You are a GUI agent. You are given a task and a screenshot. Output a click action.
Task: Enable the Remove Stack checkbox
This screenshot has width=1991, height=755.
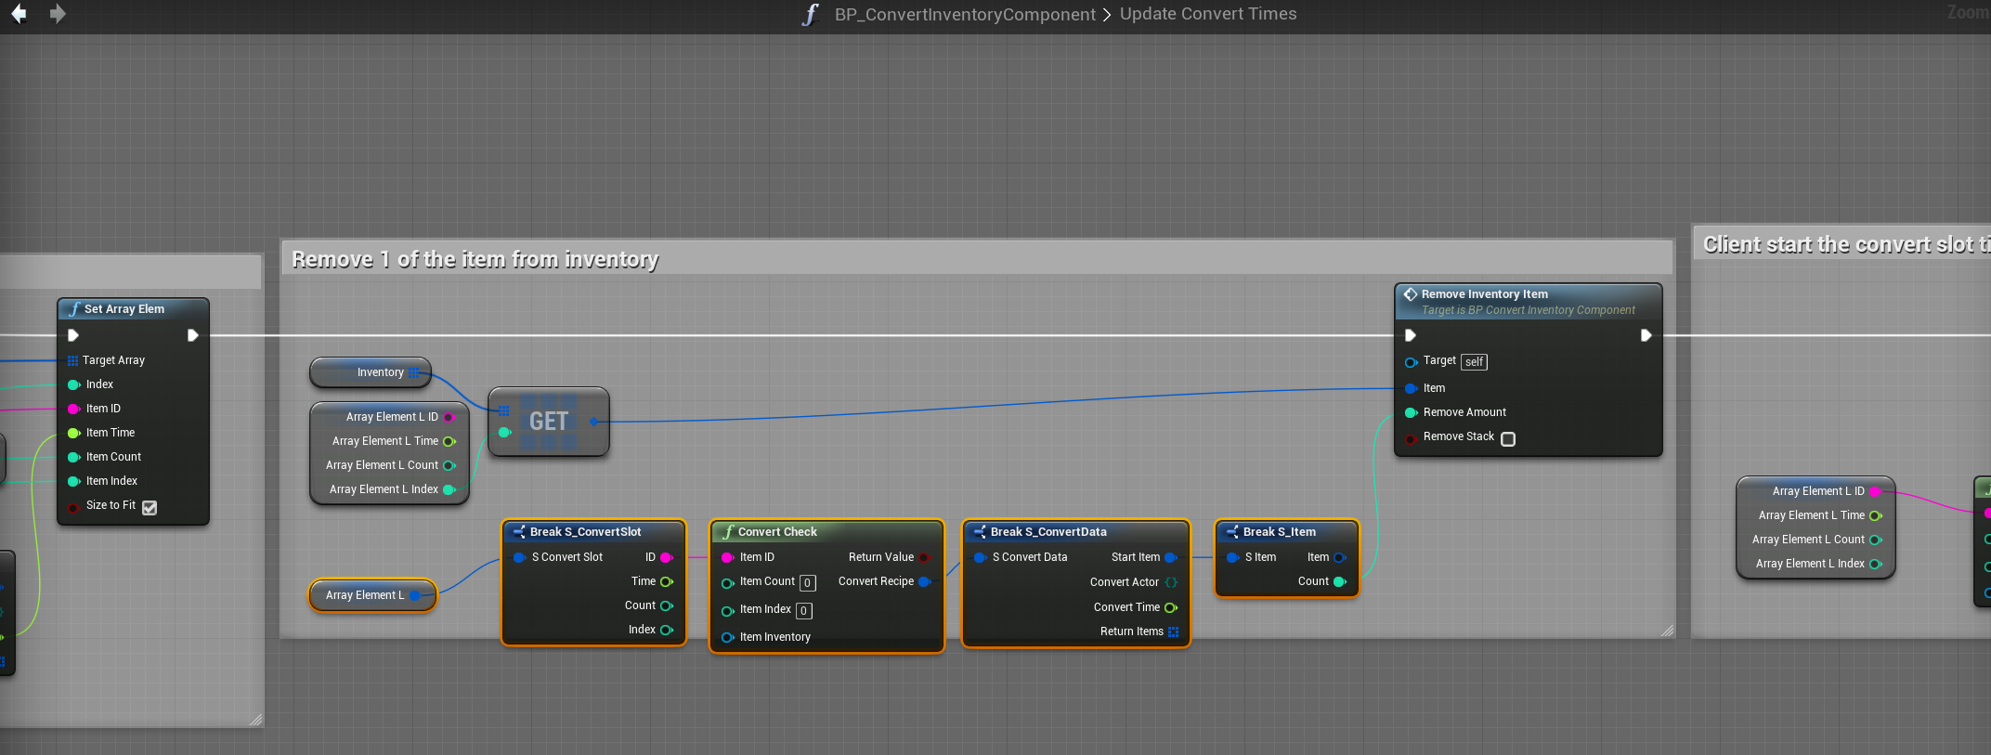1508,438
